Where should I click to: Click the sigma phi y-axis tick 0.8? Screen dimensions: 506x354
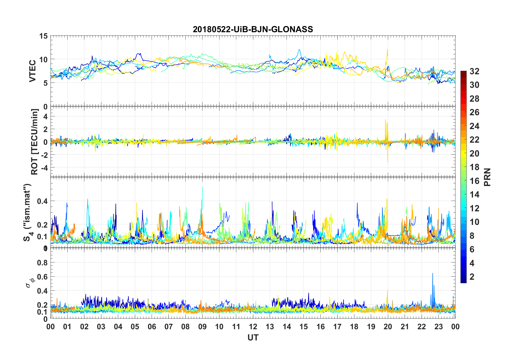[x=43, y=263]
